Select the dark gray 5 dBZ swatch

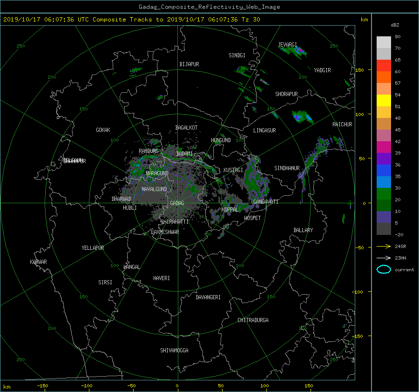pyautogui.click(x=384, y=229)
